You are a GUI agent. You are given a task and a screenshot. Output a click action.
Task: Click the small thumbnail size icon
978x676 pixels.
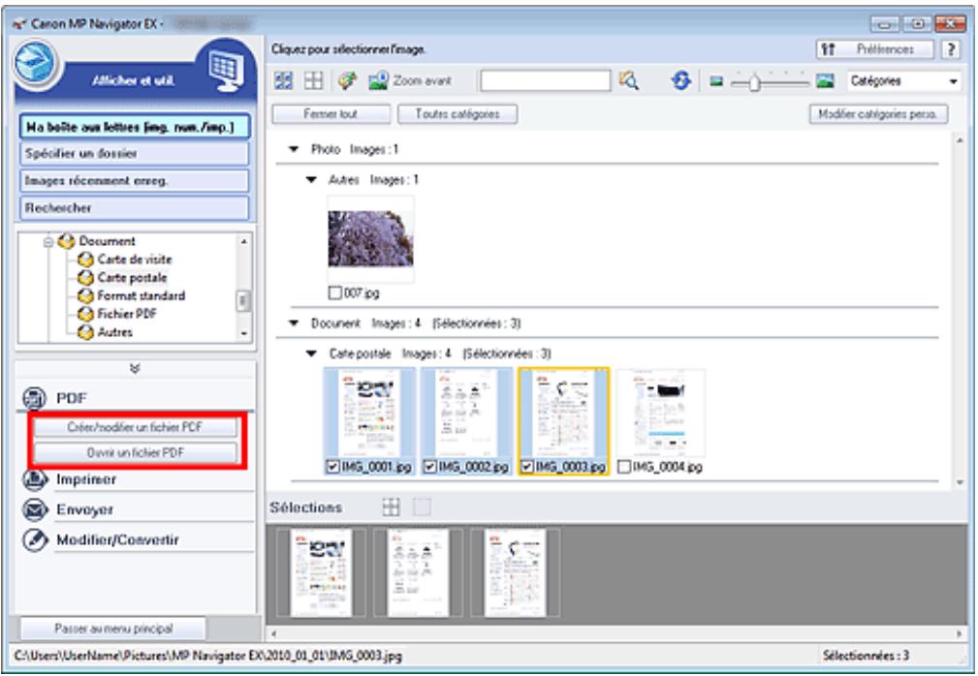coord(716,81)
